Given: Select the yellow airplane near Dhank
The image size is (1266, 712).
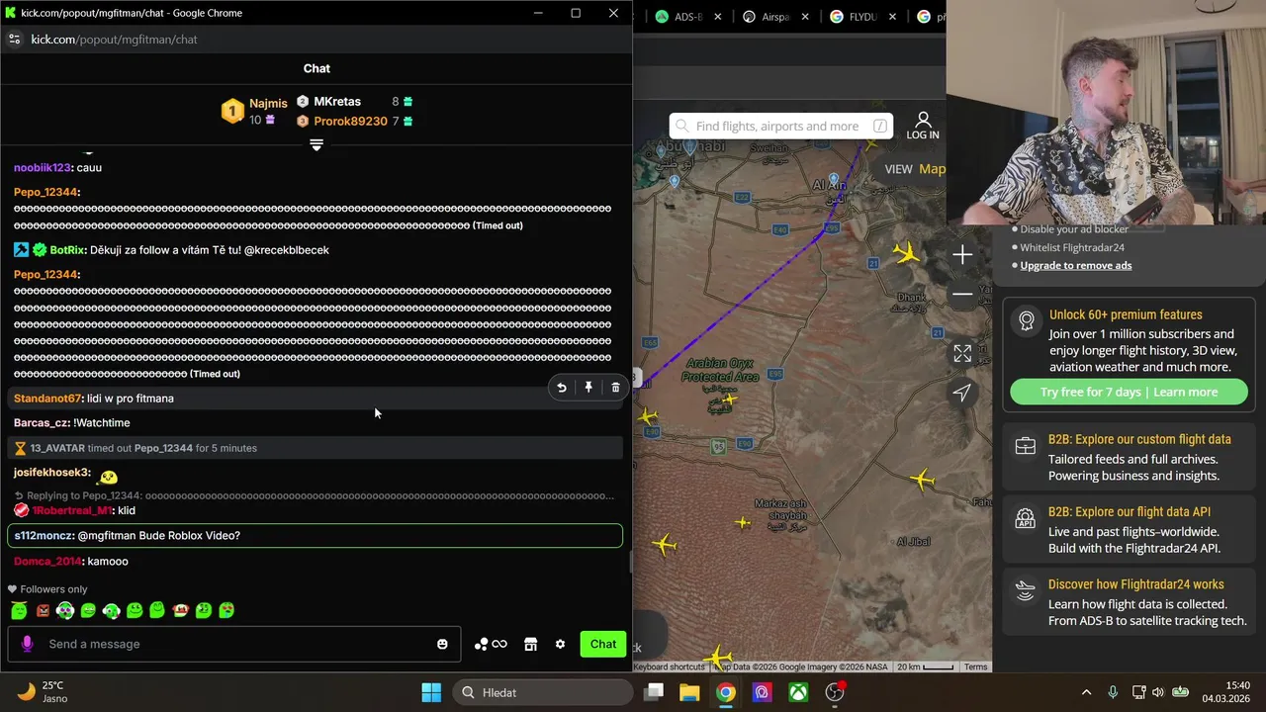Looking at the screenshot, I should point(905,253).
